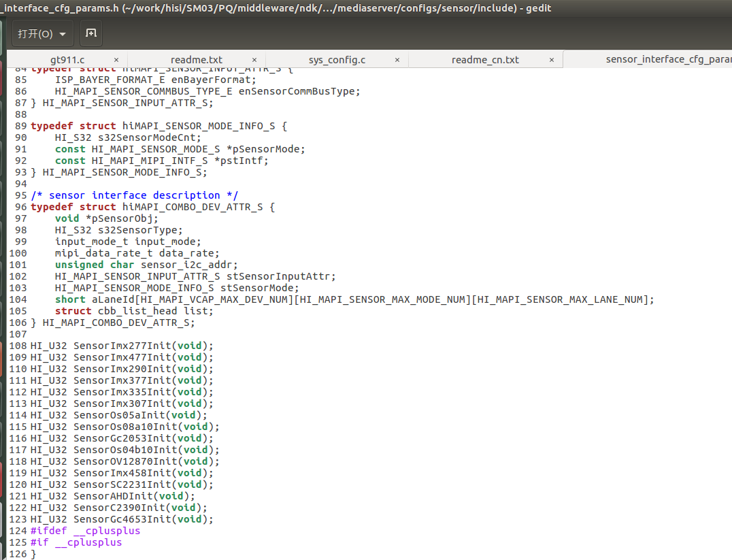732x560 pixels.
Task: Click the new document icon in toolbar
Action: [x=91, y=33]
